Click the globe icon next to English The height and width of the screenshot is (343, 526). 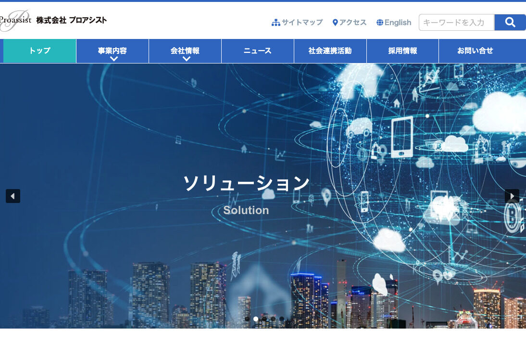point(380,22)
